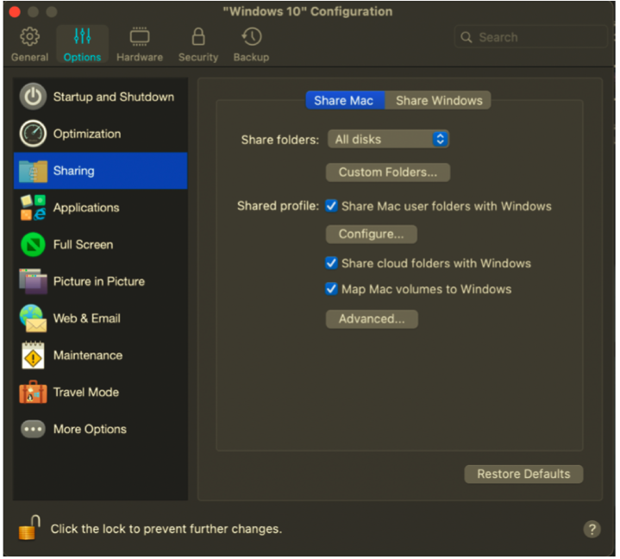Viewport: 620px width, 559px height.
Task: Focus the Search input field
Action: click(530, 37)
